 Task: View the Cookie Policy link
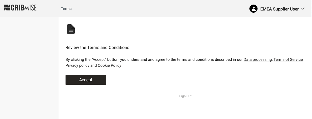tap(109, 65)
